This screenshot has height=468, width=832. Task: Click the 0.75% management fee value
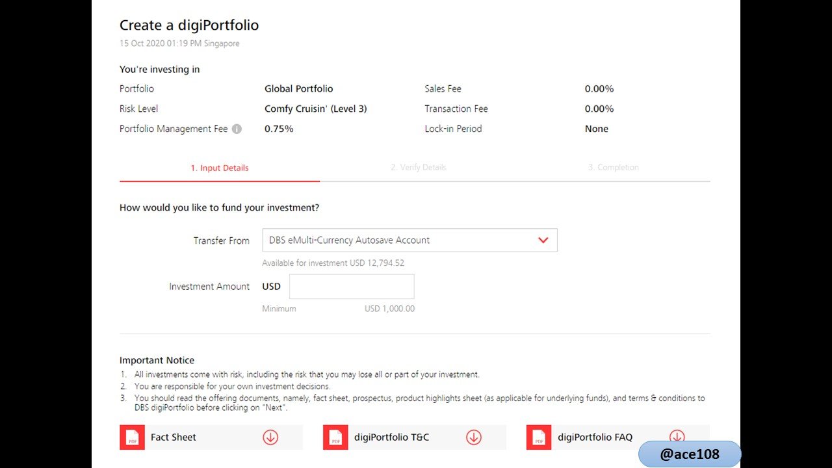(279, 129)
